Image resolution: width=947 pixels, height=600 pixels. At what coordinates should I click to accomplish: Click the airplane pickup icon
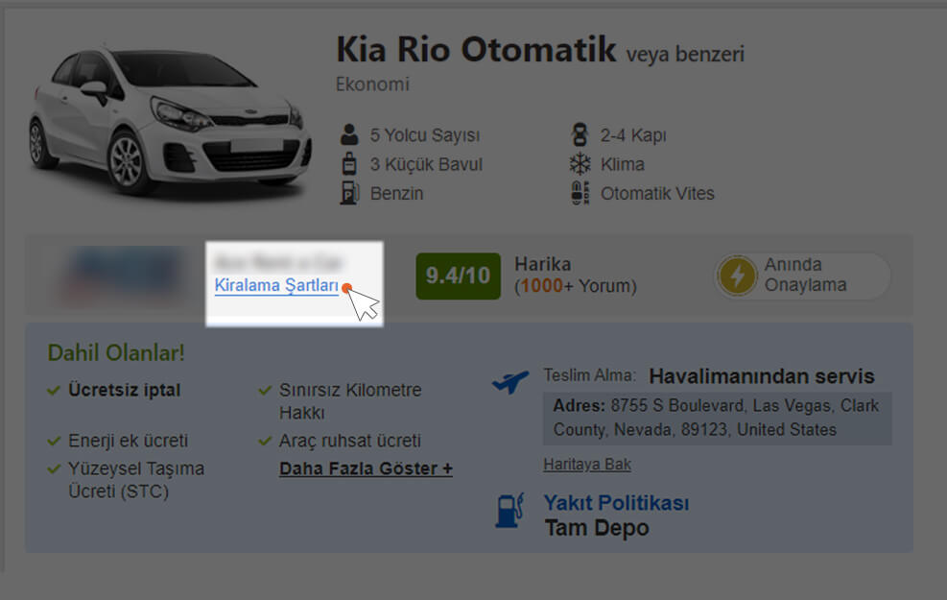coord(510,382)
